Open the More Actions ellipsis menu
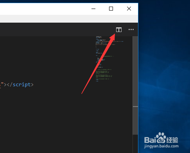The height and width of the screenshot is (153, 190). 131,30
